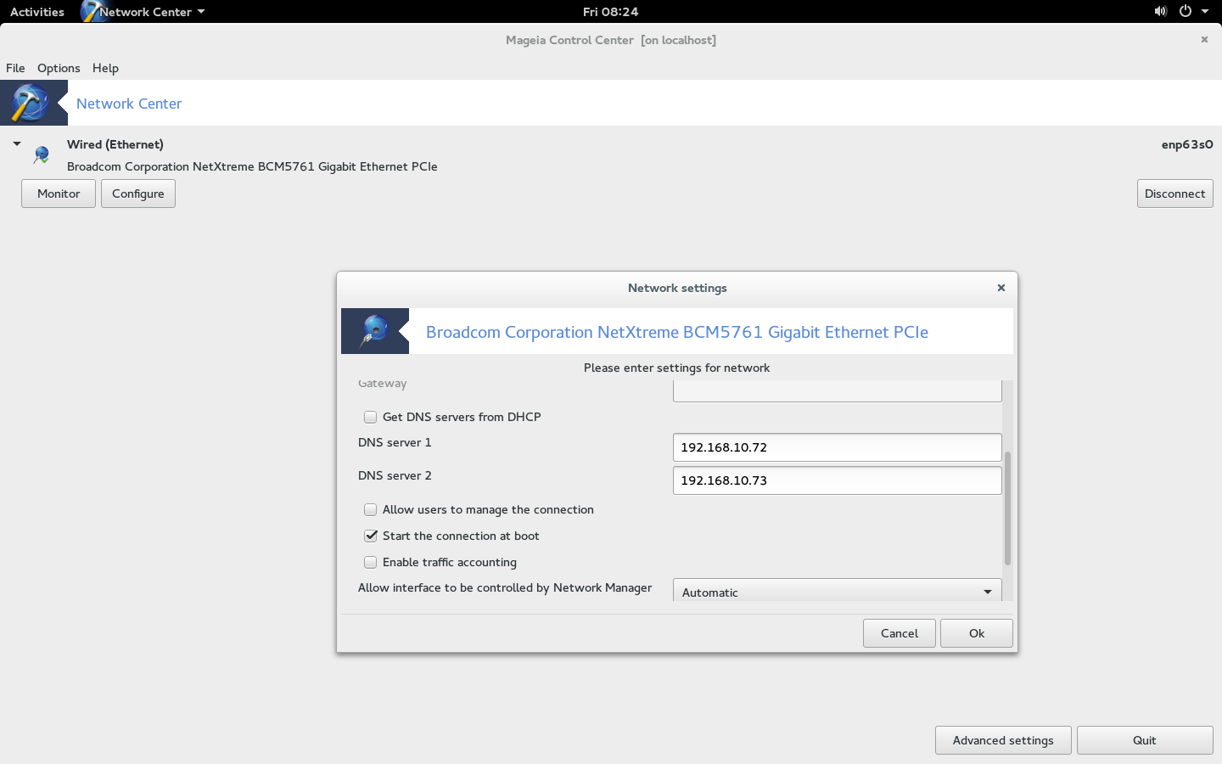
Task: Open Activities overview
Action: (37, 12)
